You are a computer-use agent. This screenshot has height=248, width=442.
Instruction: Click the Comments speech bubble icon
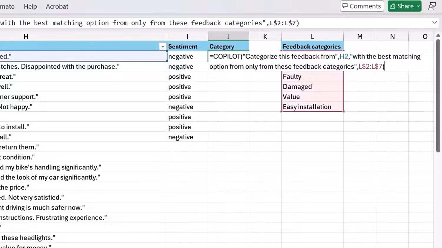346,6
